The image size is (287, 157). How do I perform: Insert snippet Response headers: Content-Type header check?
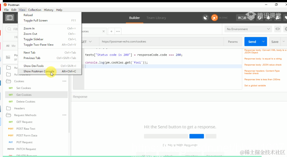(x=262, y=72)
